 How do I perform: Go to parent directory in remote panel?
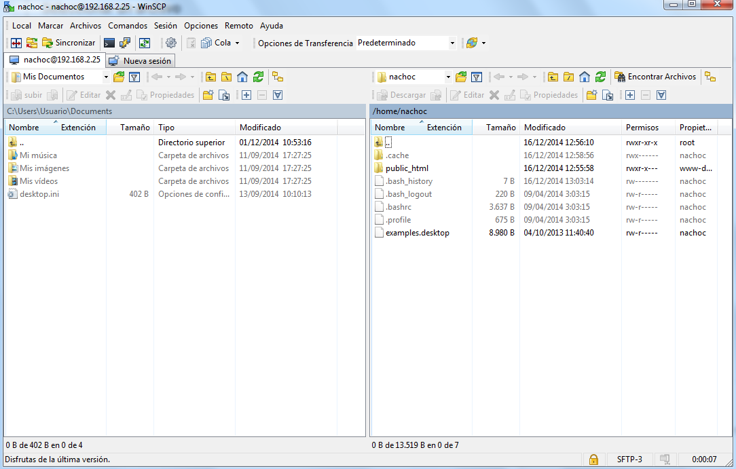pos(553,77)
